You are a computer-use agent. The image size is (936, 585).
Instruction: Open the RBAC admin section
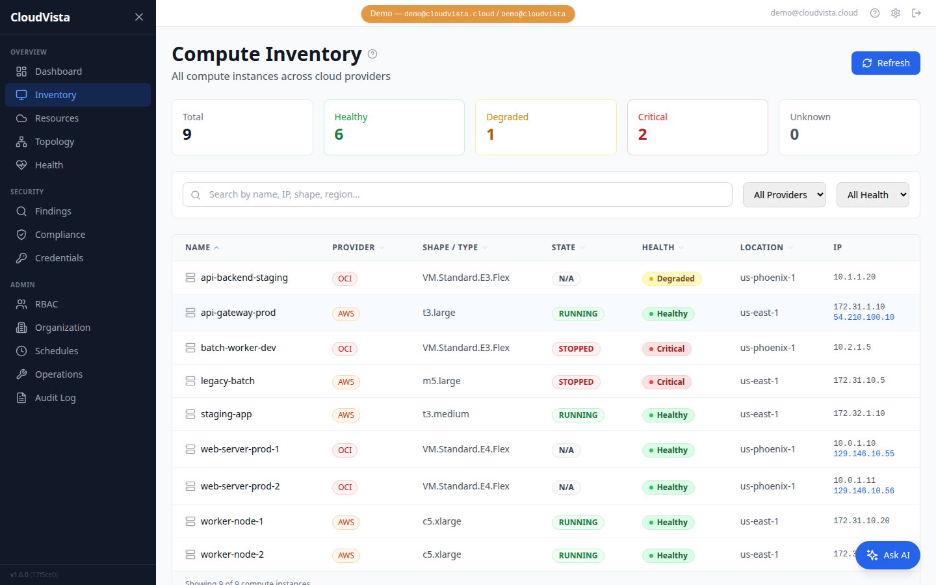tap(45, 304)
